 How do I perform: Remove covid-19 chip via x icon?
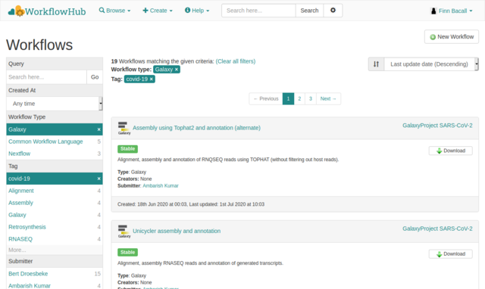point(152,79)
